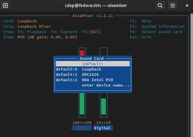193x137 pixels.
Task: Click F6: Select sound card text
Action: tap(156, 32)
